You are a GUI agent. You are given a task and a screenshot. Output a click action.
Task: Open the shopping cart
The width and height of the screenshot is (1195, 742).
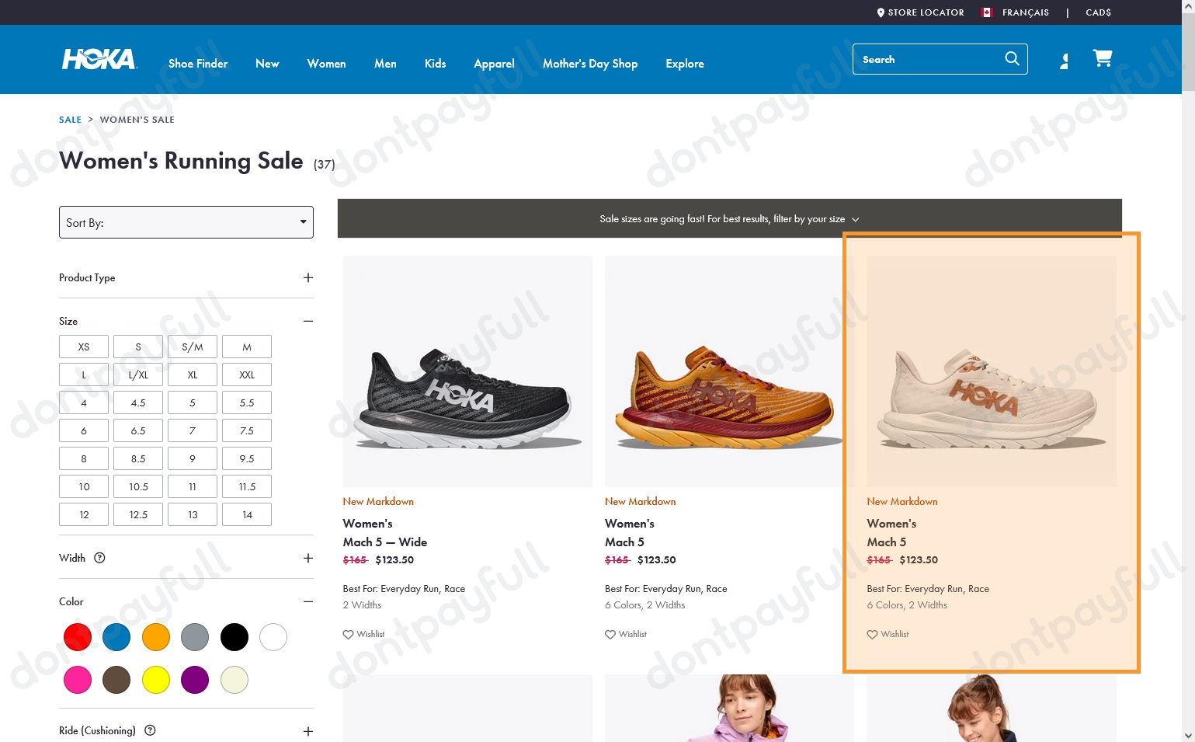coord(1102,57)
